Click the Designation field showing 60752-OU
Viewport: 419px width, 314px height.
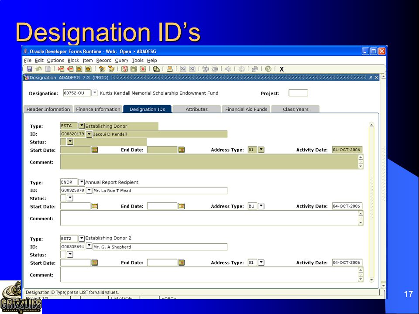point(77,93)
